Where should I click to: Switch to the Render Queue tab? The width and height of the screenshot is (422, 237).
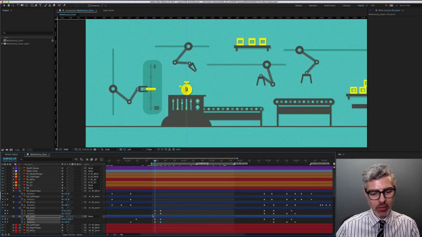tap(11, 154)
